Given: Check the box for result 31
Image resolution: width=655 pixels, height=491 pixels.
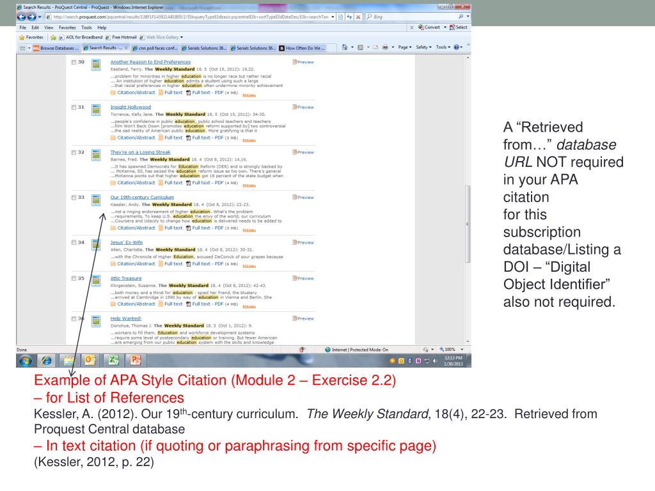Looking at the screenshot, I should [x=74, y=107].
